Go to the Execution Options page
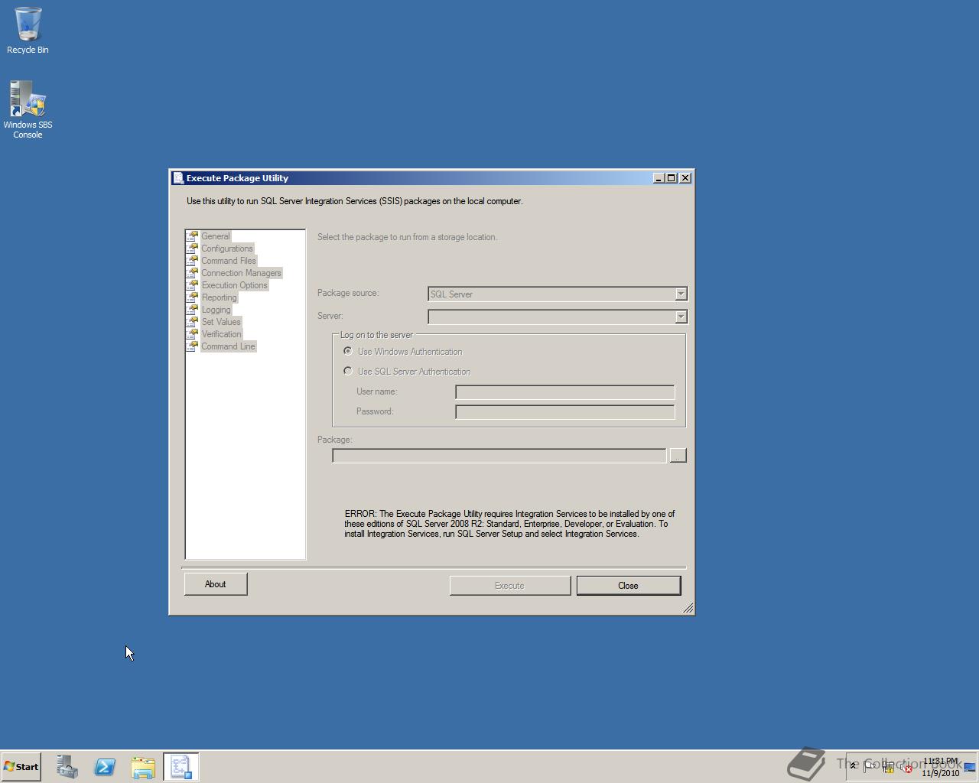 234,285
